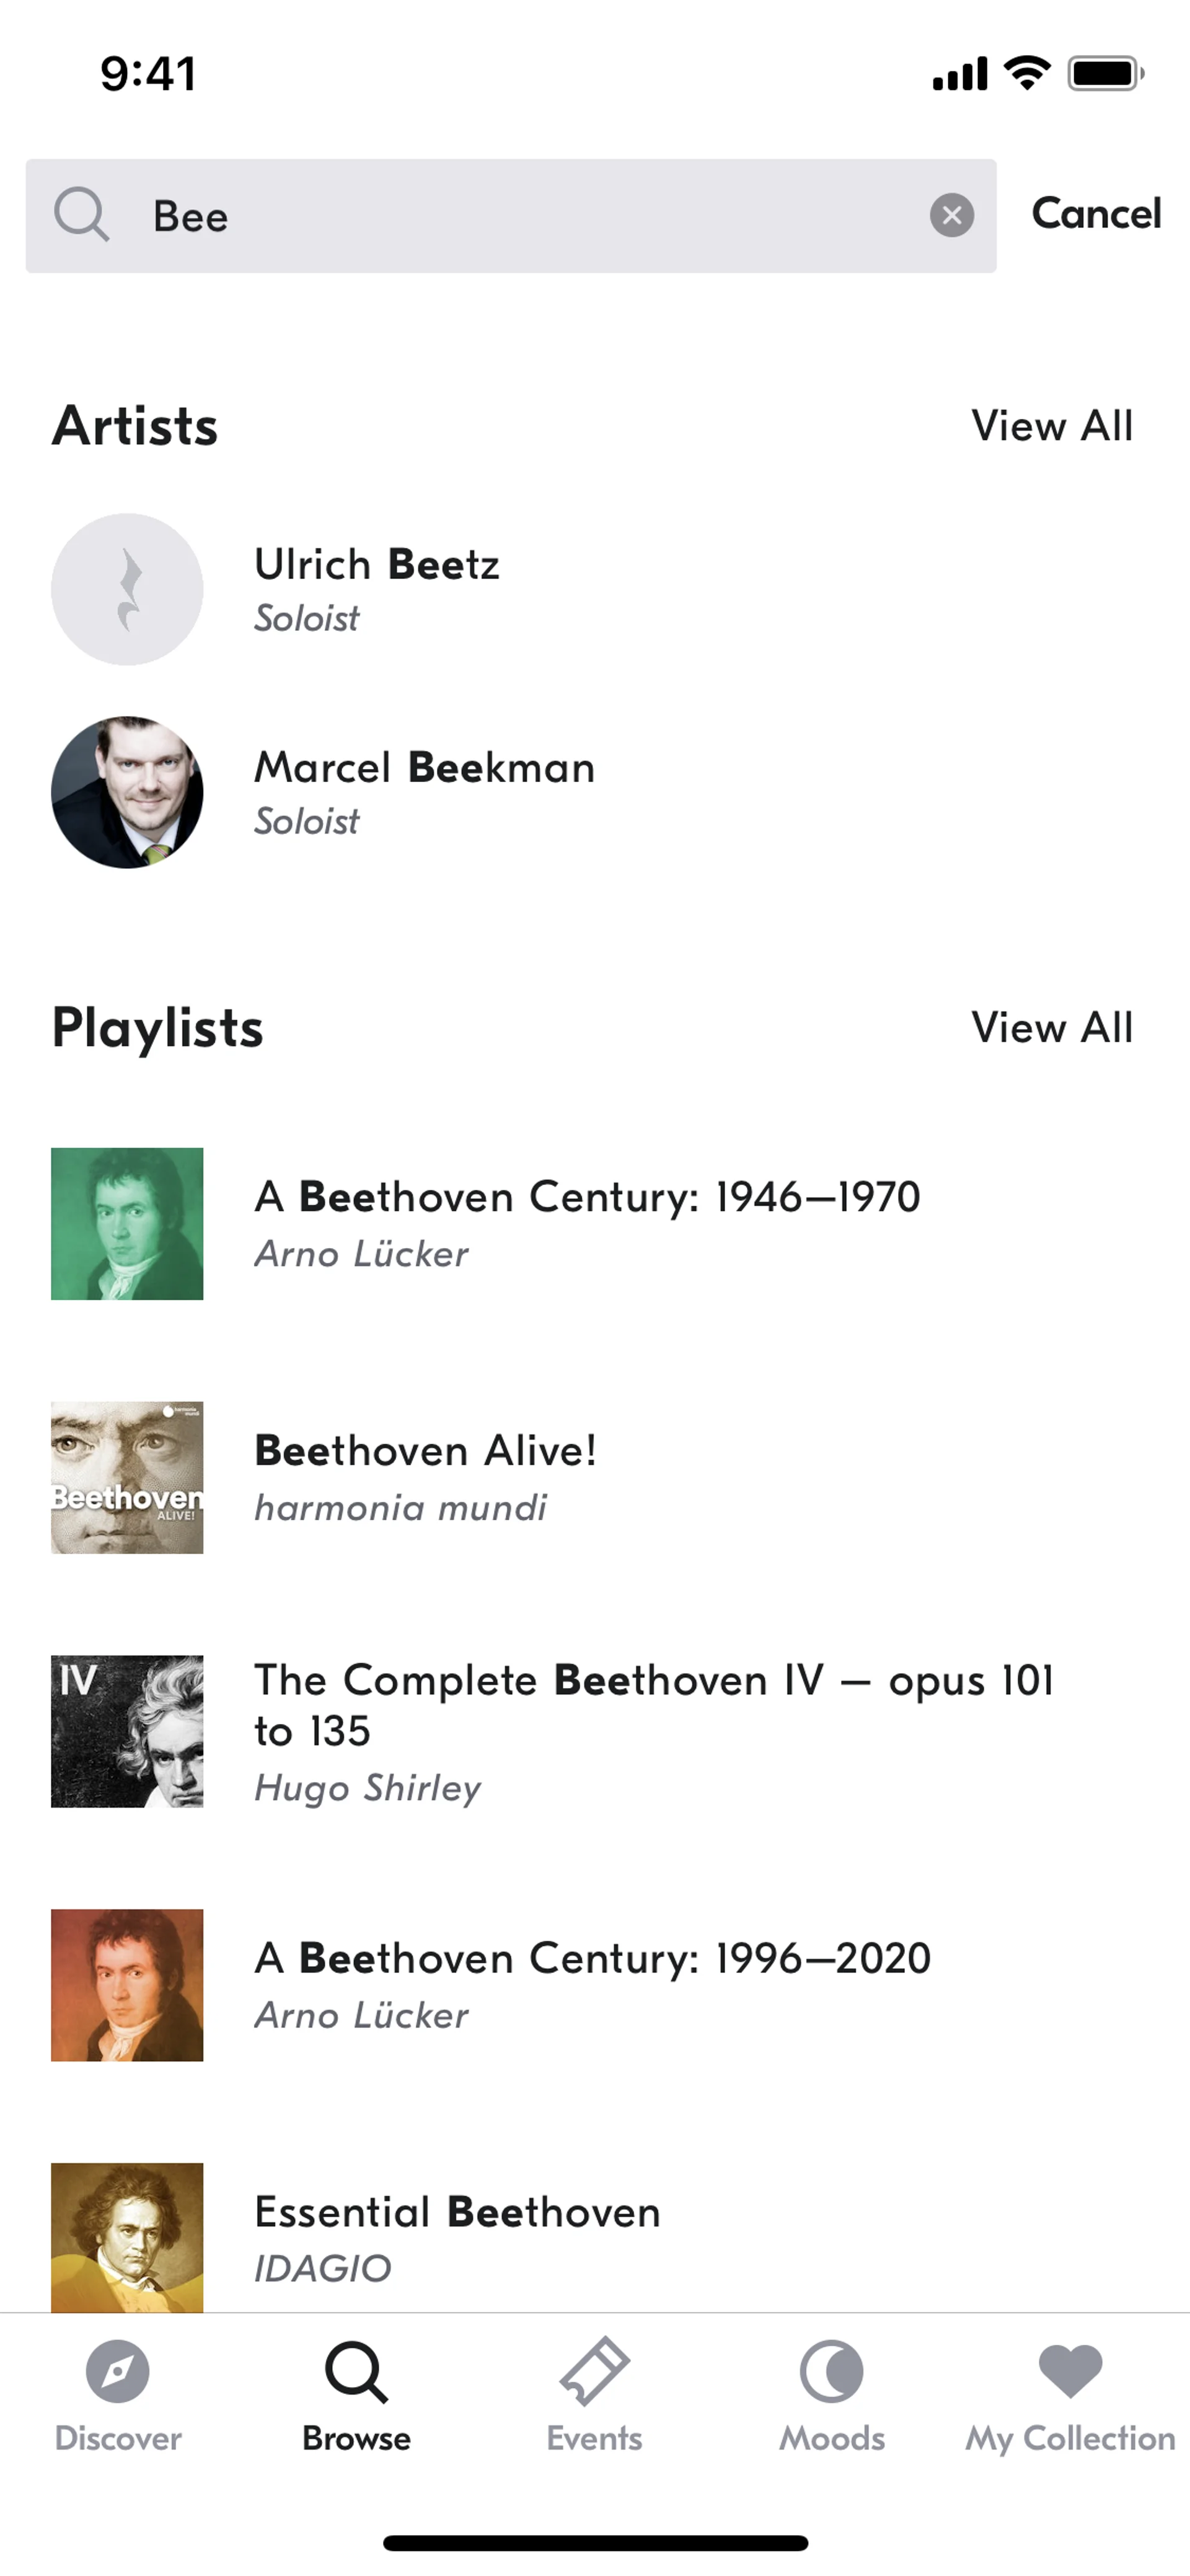1190x2576 pixels.
Task: Tap Ulrich Beetz placeholder avatar
Action: click(127, 589)
